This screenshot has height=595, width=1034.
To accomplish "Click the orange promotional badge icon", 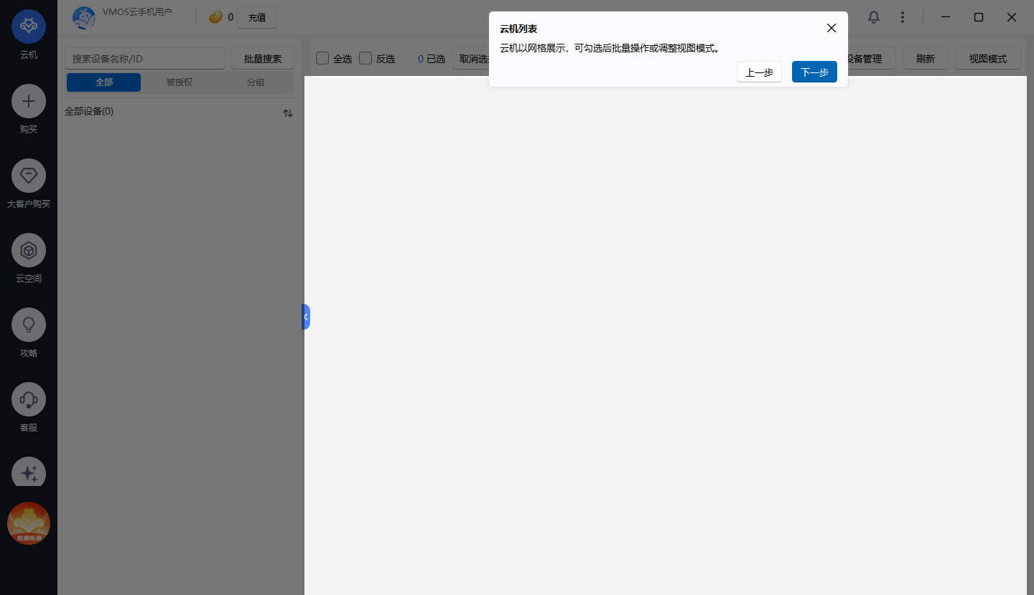I will coord(29,523).
